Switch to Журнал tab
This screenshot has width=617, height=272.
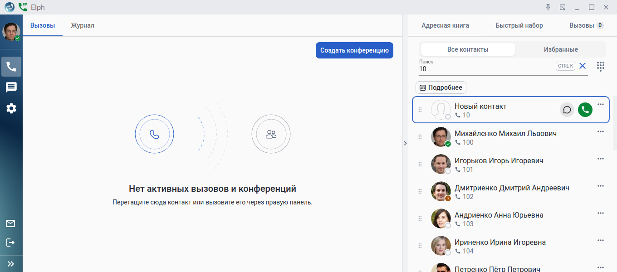[x=83, y=25]
